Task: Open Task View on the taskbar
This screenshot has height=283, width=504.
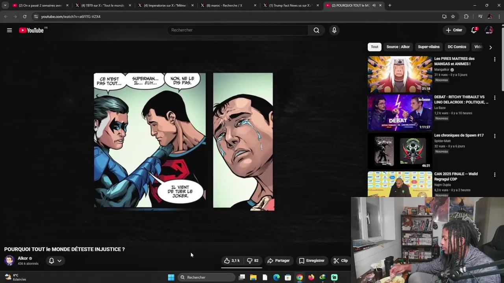Action: tap(242, 277)
